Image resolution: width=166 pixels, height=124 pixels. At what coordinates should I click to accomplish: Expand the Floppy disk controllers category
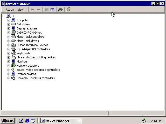(x=9, y=37)
